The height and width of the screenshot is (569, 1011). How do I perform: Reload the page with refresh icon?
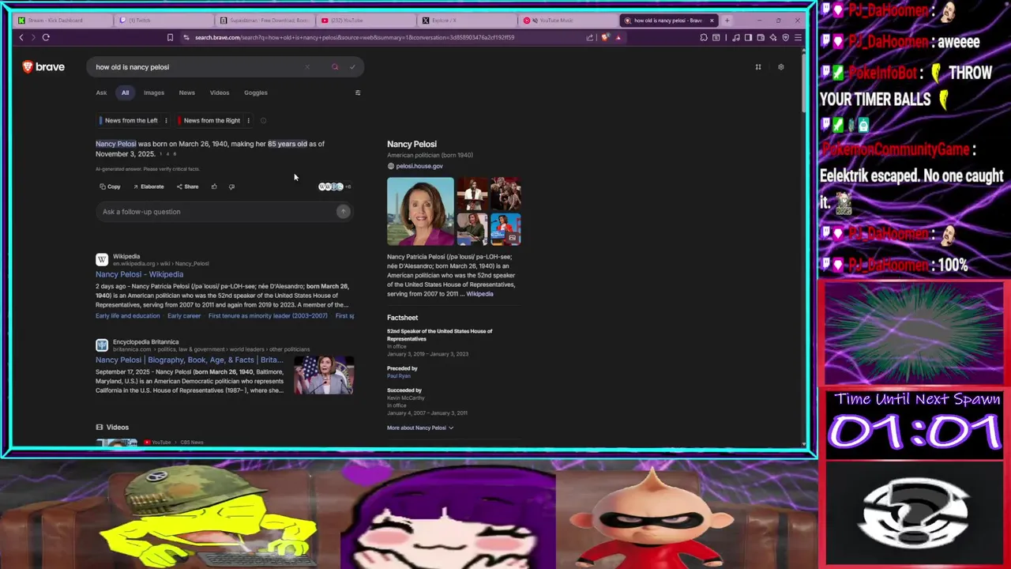click(x=46, y=37)
